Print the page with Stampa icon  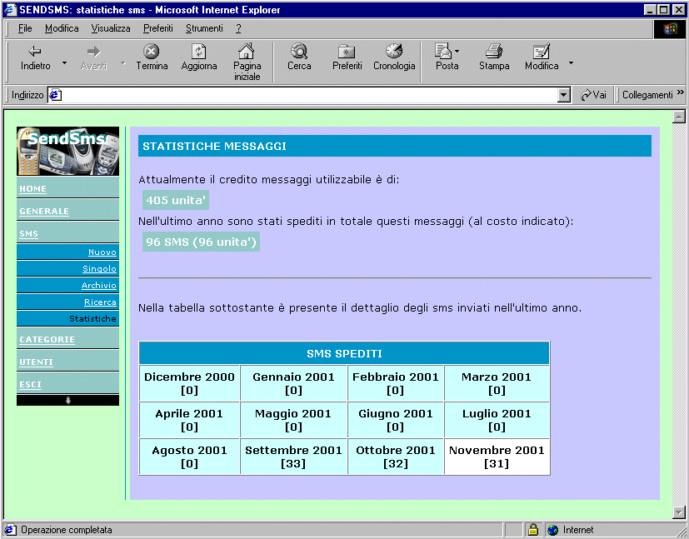(494, 52)
